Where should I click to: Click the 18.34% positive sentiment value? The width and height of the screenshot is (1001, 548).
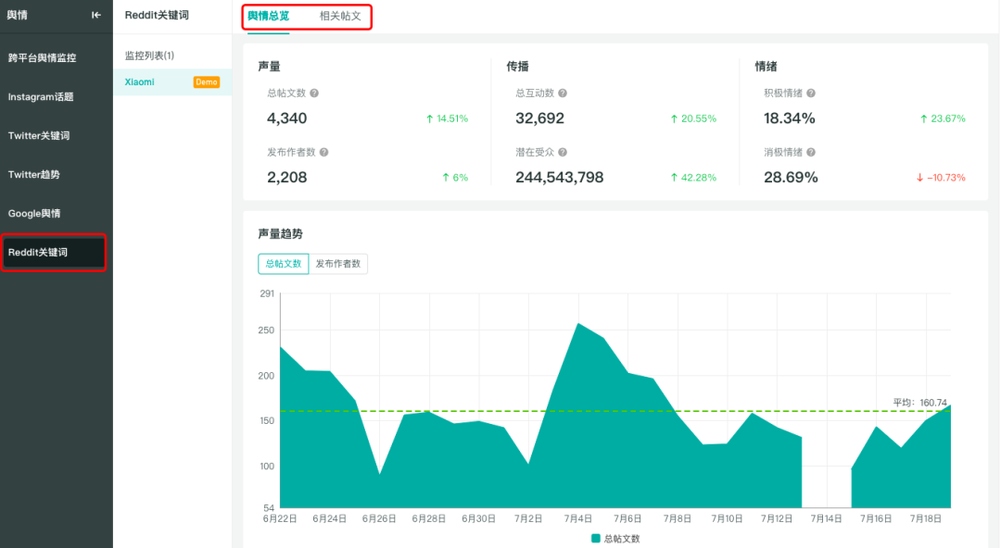click(789, 118)
